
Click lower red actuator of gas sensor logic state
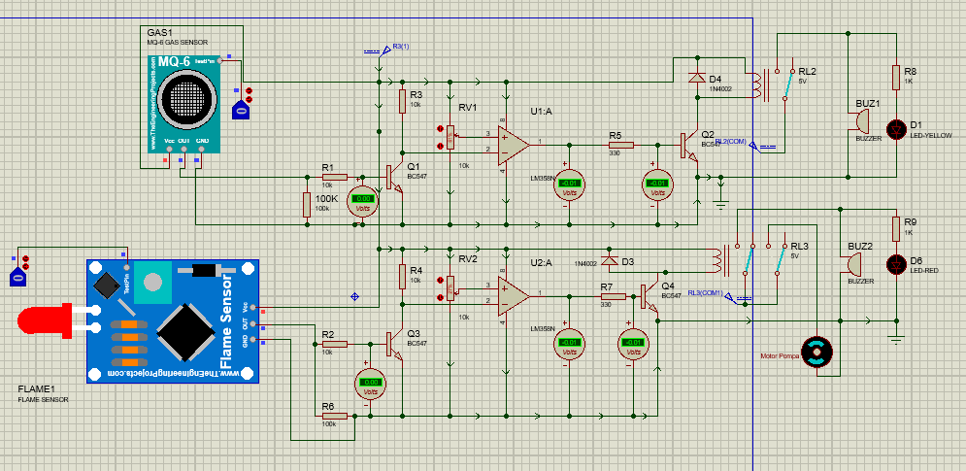click(249, 99)
